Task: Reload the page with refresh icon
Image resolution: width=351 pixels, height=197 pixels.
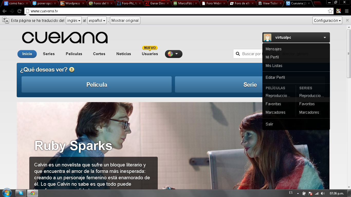Action: point(19,11)
